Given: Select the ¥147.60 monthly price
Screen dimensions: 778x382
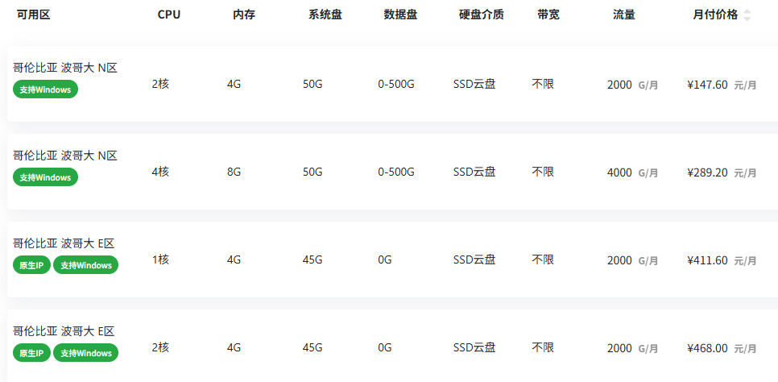Looking at the screenshot, I should click(x=707, y=85).
